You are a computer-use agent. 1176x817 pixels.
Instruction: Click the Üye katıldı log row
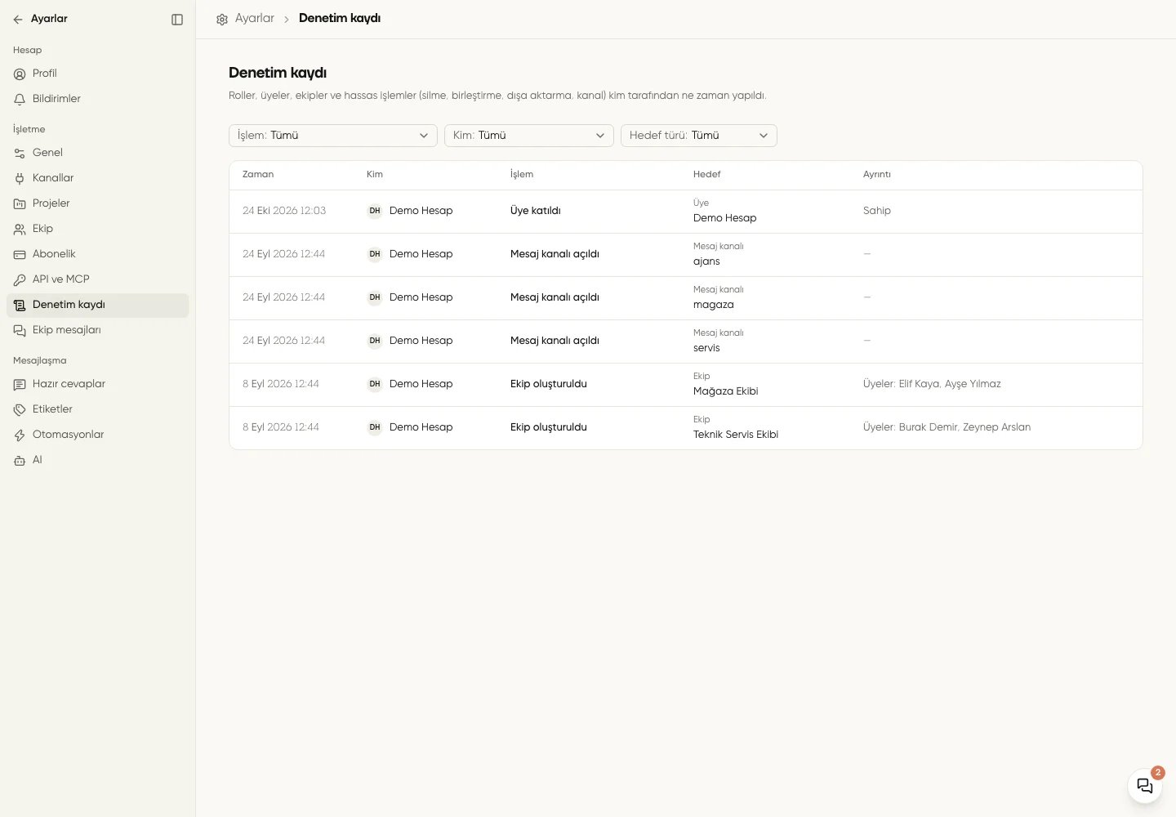(x=686, y=211)
